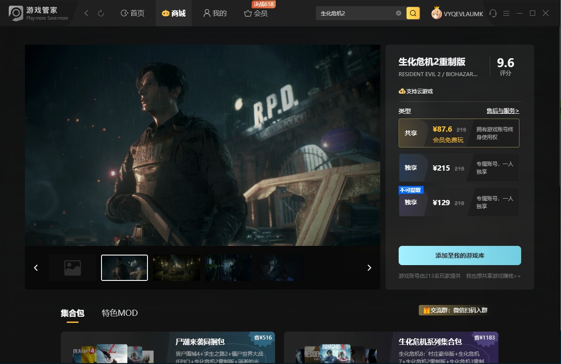
Task: Click the 生化危机2 search input field
Action: (x=357, y=13)
